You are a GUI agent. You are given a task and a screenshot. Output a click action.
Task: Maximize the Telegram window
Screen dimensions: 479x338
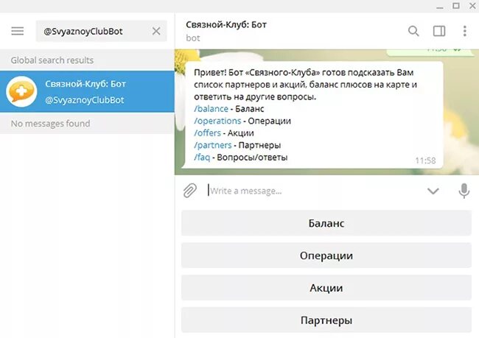pyautogui.click(x=456, y=5)
